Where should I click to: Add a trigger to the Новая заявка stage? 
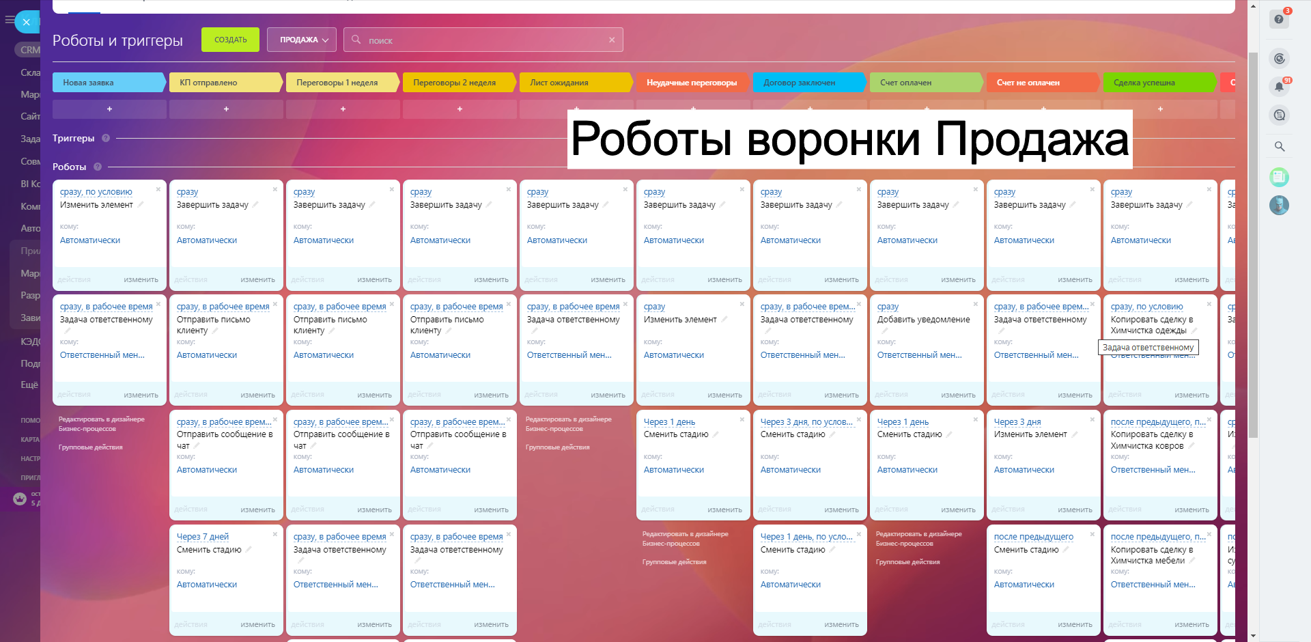(109, 109)
